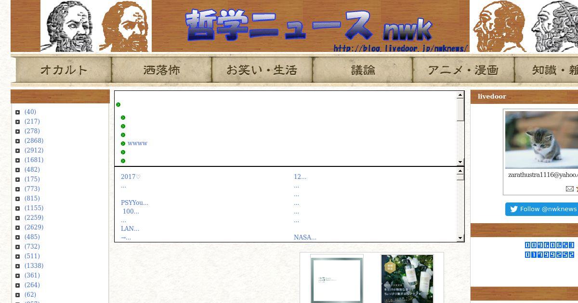Click the arrow icon beside (278)

(x=18, y=131)
